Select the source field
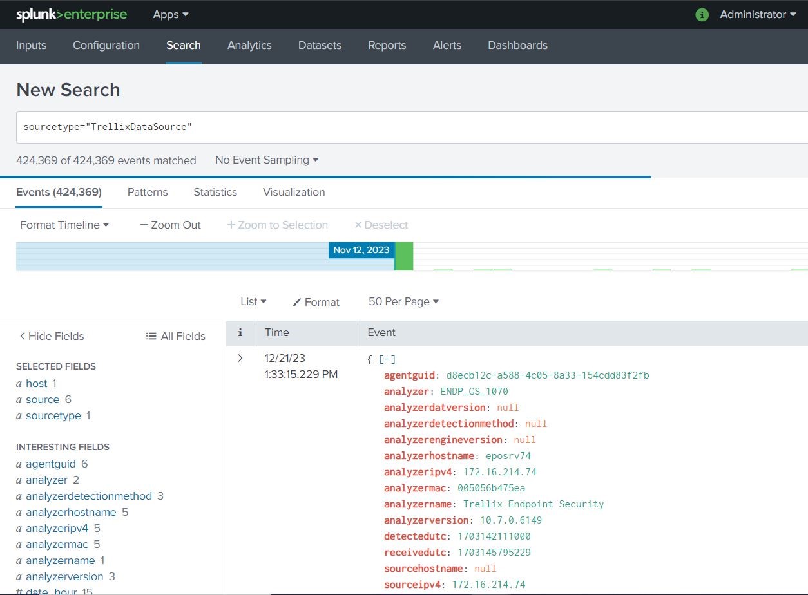Screen dimensions: 808x595 [43, 399]
